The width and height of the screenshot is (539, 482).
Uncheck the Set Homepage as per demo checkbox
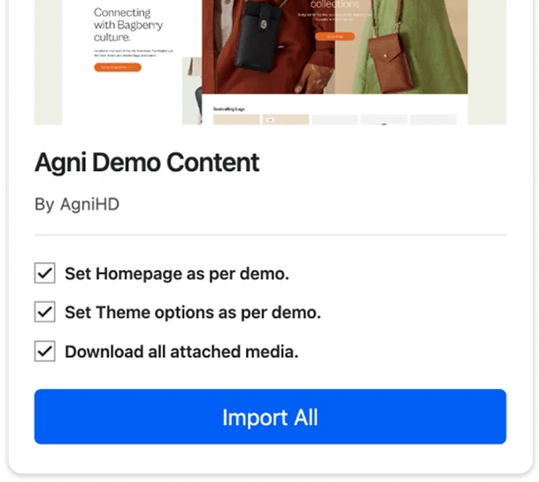[x=44, y=273]
